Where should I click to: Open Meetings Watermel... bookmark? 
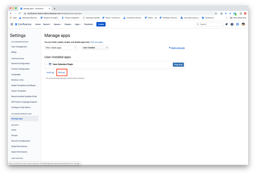coord(28,18)
